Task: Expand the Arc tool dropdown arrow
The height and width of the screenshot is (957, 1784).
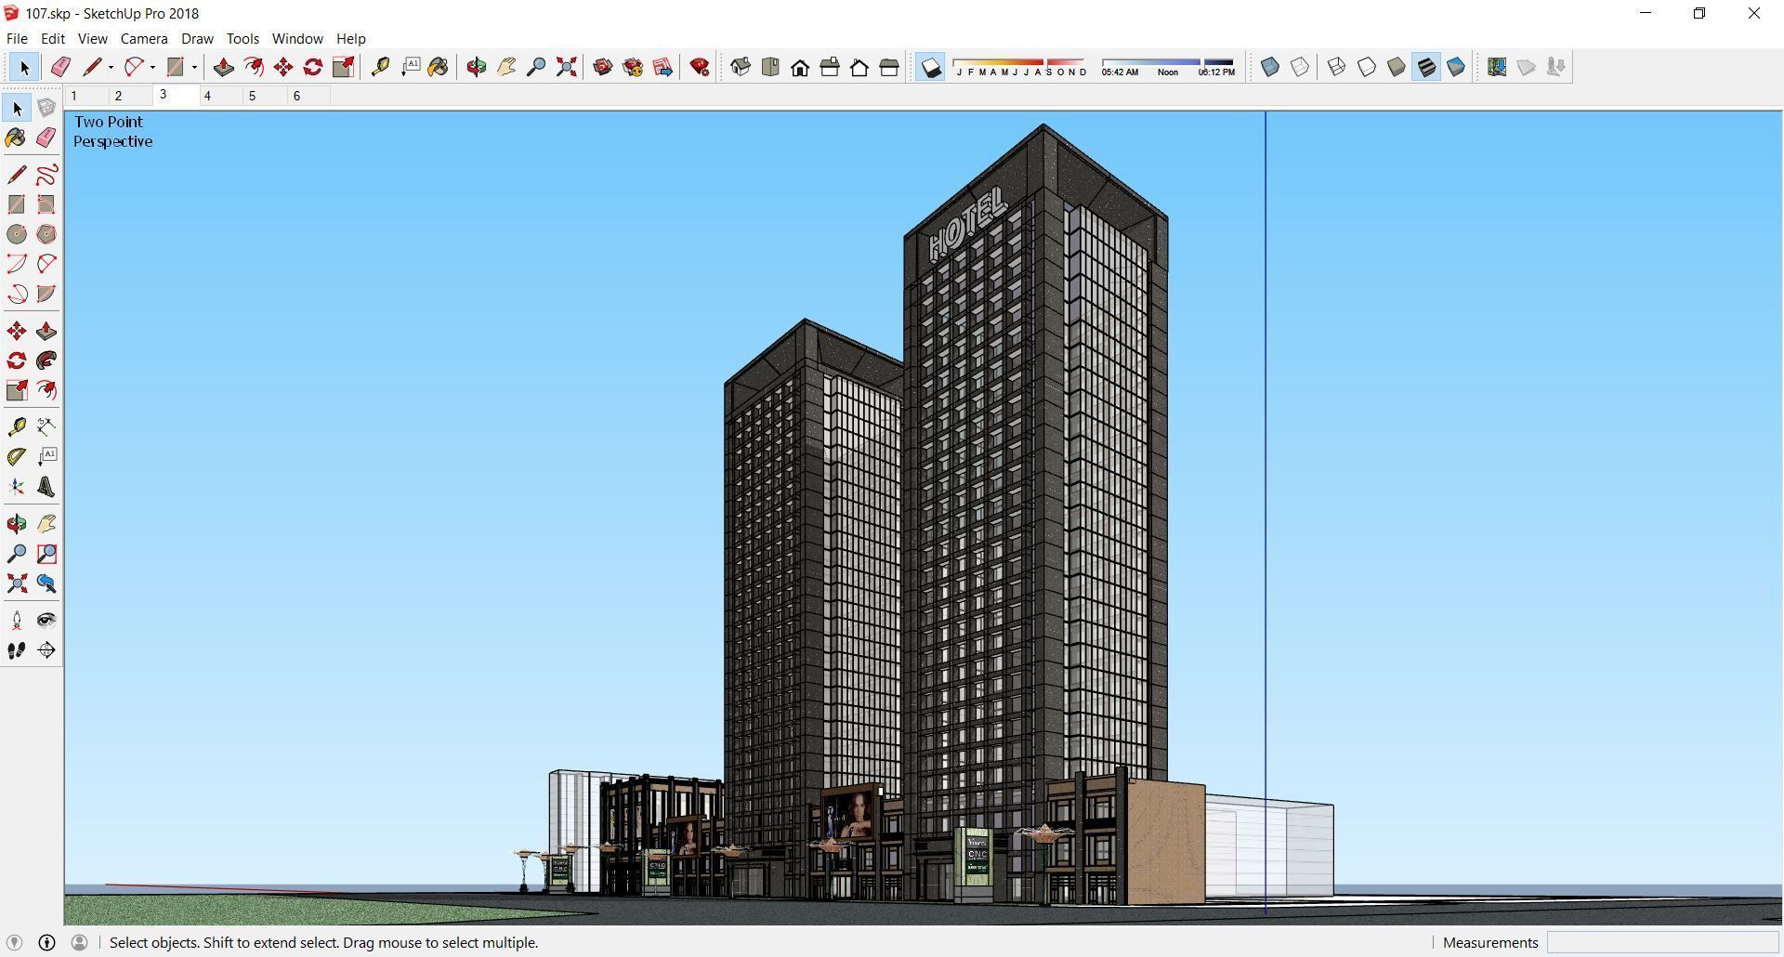Action: coord(152,67)
